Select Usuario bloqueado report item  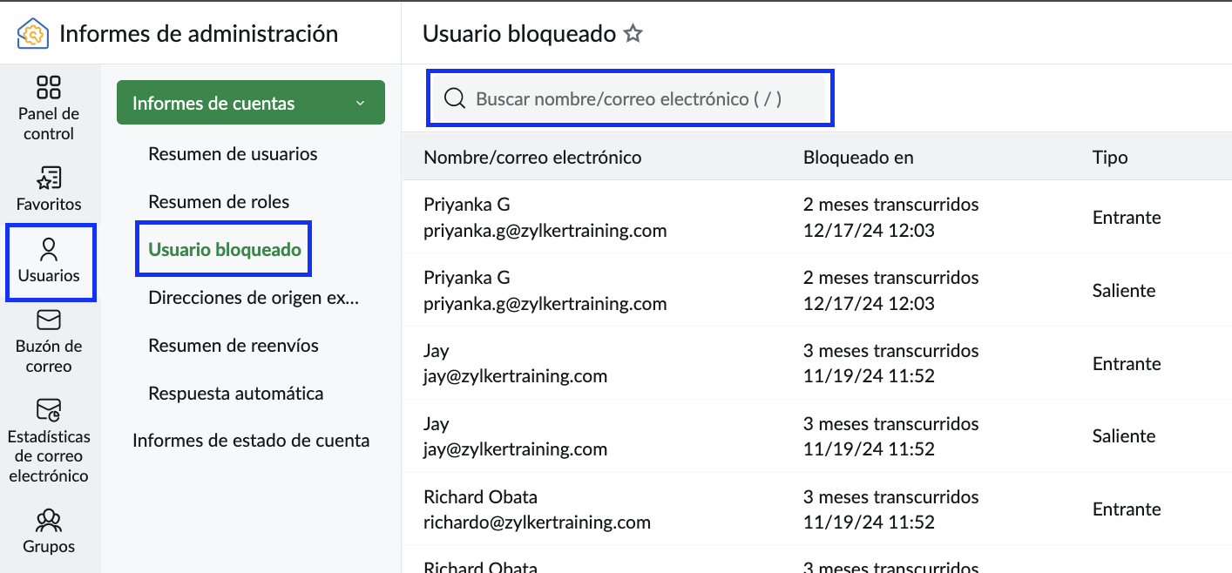click(x=225, y=250)
